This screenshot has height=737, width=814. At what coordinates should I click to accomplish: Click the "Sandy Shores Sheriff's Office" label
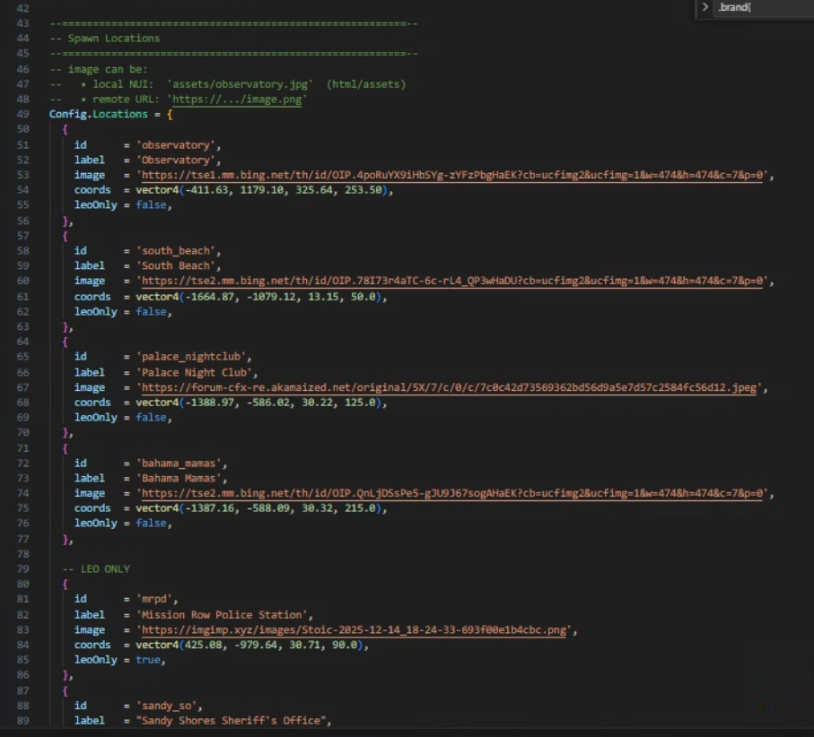tap(231, 721)
